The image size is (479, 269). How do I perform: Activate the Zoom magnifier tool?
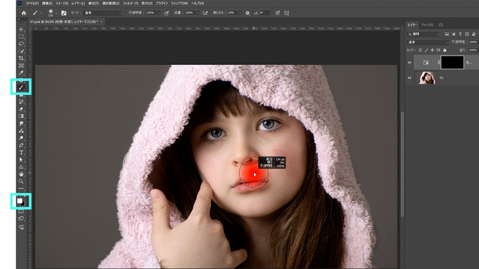(22, 181)
